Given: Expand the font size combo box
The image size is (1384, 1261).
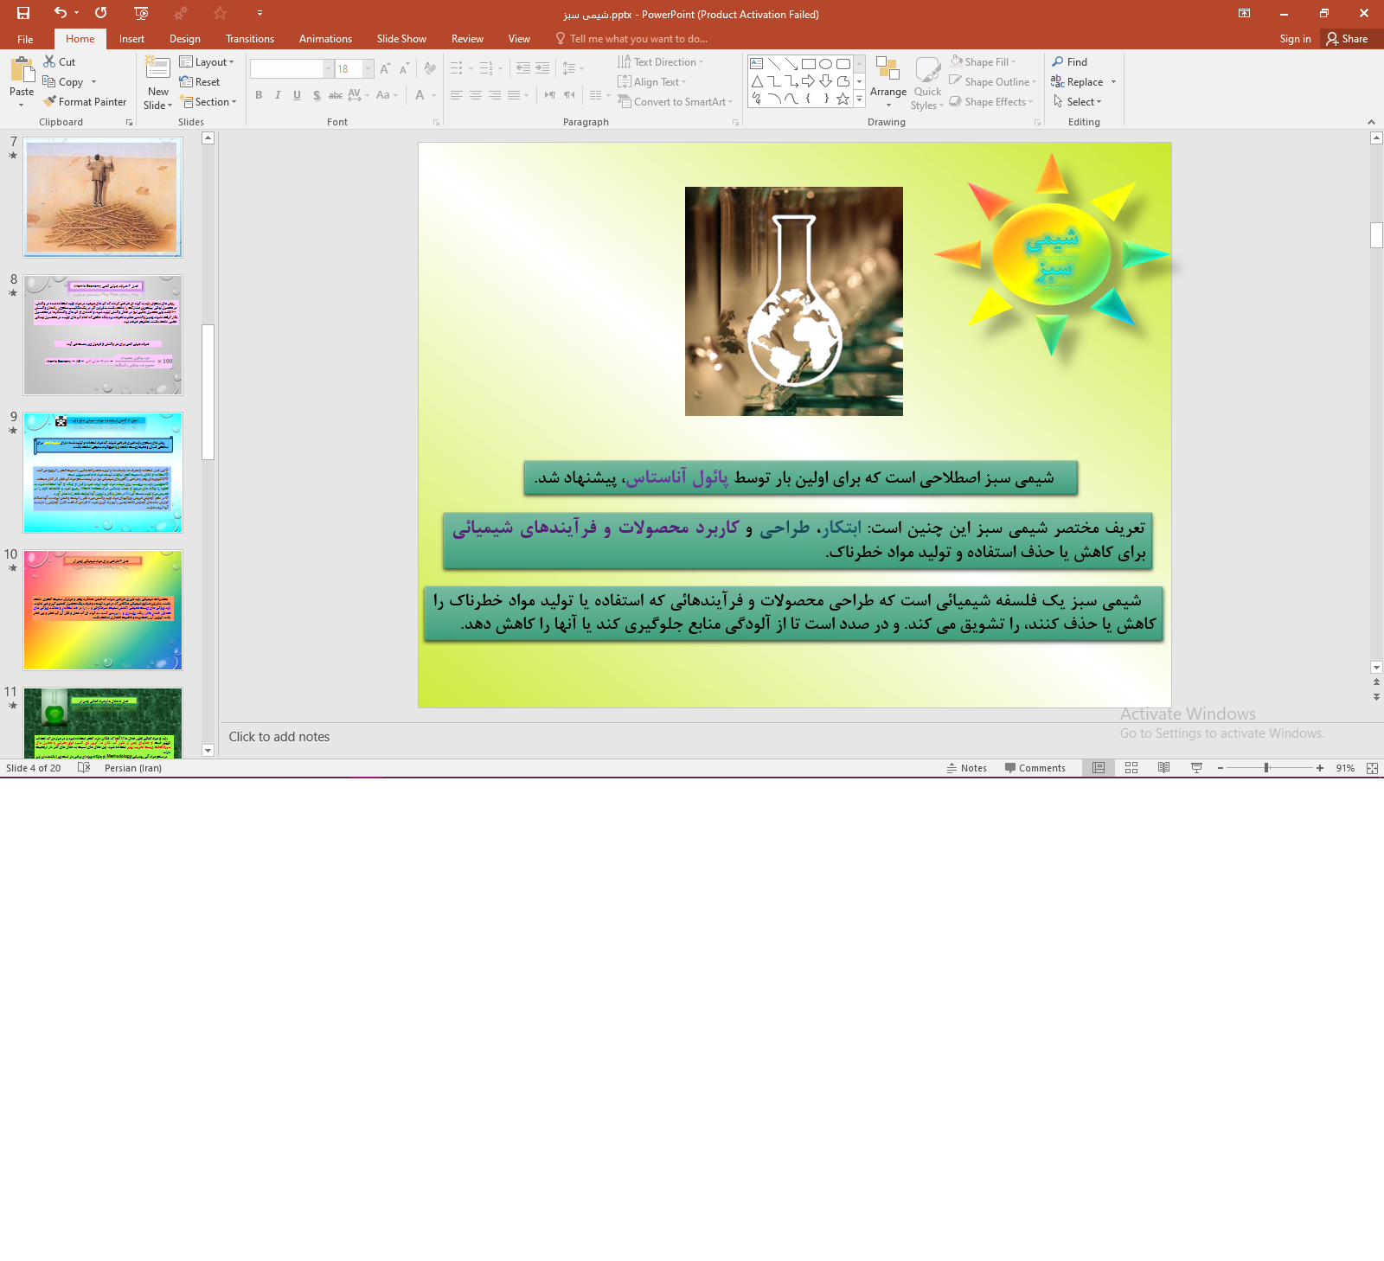Looking at the screenshot, I should click(368, 69).
